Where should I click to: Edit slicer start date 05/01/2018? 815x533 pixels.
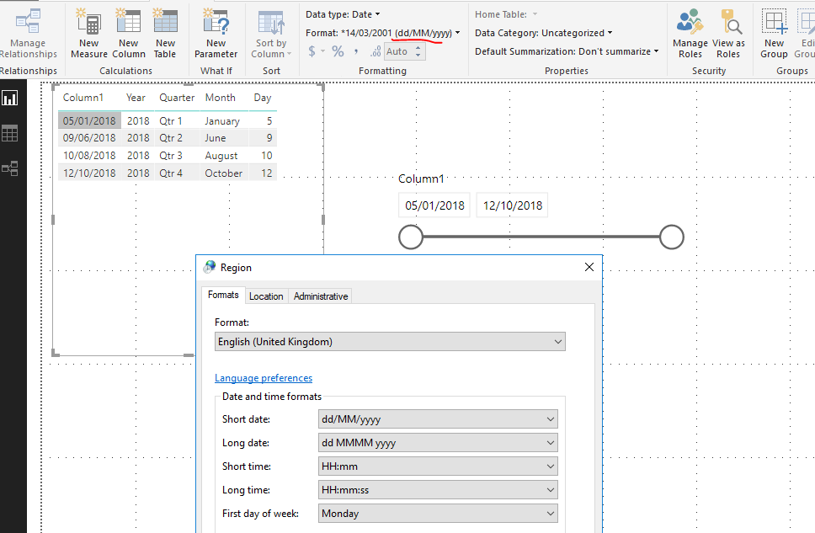[x=434, y=205]
